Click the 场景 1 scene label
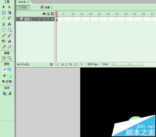The height and width of the screenshot is (137, 156). (x=46, y=7)
